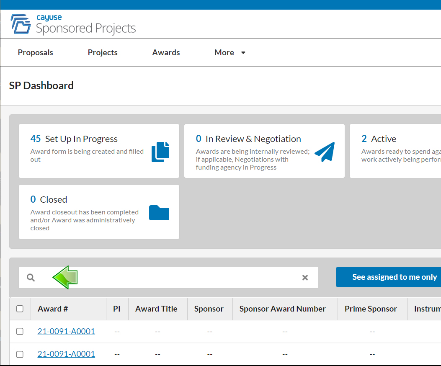Viewport: 441px width, 366px height.
Task: Clear the search field with the X
Action: (305, 278)
